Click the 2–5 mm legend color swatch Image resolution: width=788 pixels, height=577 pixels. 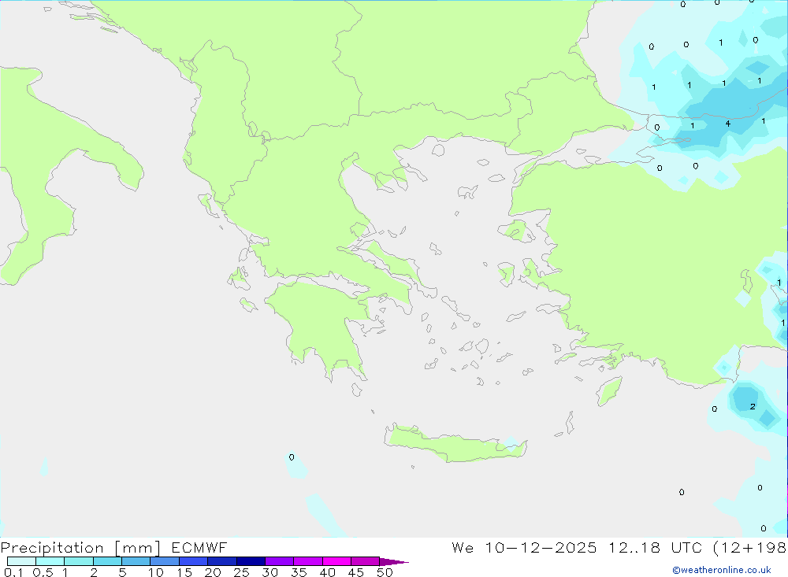(107, 561)
